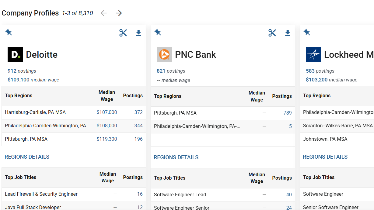Download the Deloitte company profile

tap(138, 33)
